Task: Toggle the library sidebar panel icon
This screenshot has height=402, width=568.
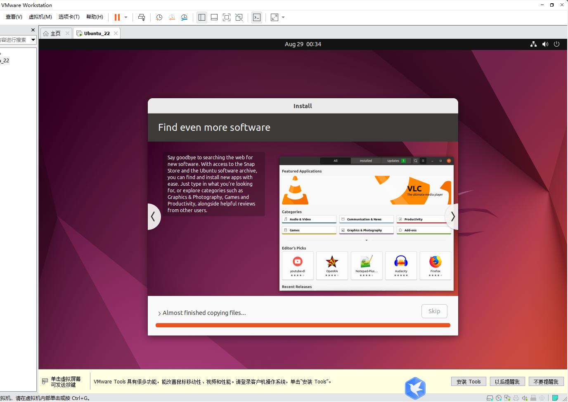Action: pos(202,17)
